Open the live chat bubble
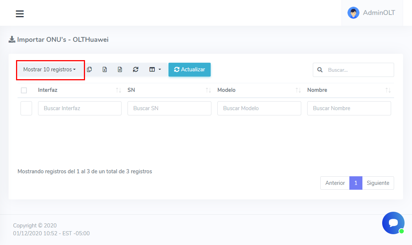The height and width of the screenshot is (245, 412). click(x=393, y=223)
